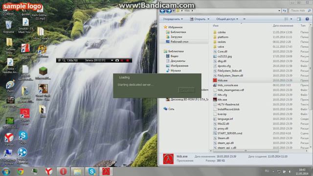313x176 pixels.
Task: Open Chrome from the taskbar
Action: click(x=20, y=172)
